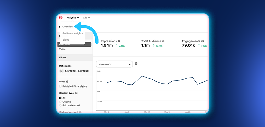
Task: Click the Filters section header
Action: coord(74,57)
